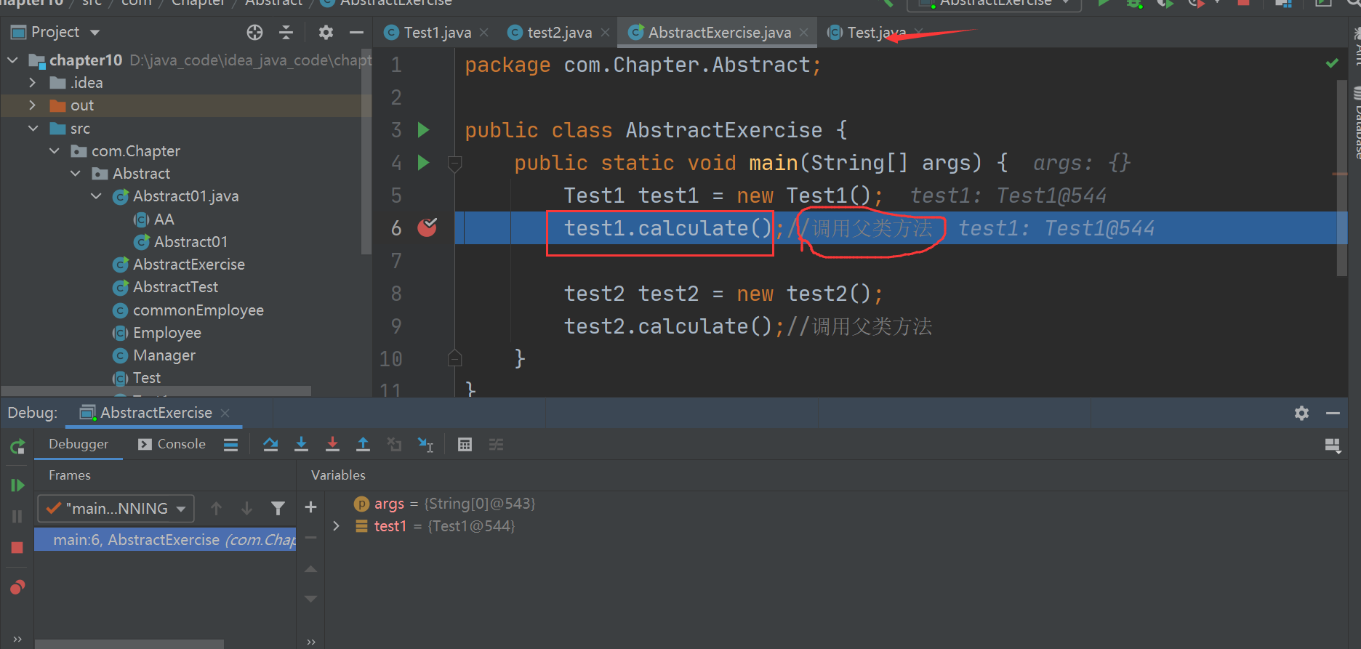Viewport: 1361px width, 649px height.
Task: Click Locate file crosshair in Project panel
Action: pyautogui.click(x=254, y=32)
